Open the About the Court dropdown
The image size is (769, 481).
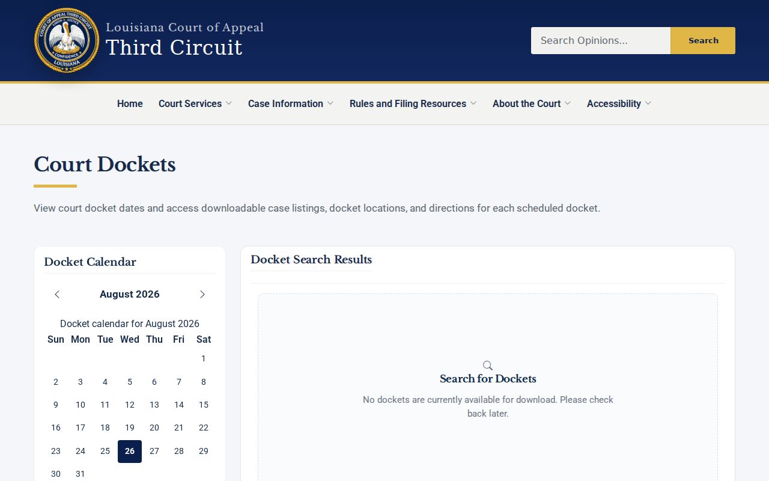[x=532, y=103]
